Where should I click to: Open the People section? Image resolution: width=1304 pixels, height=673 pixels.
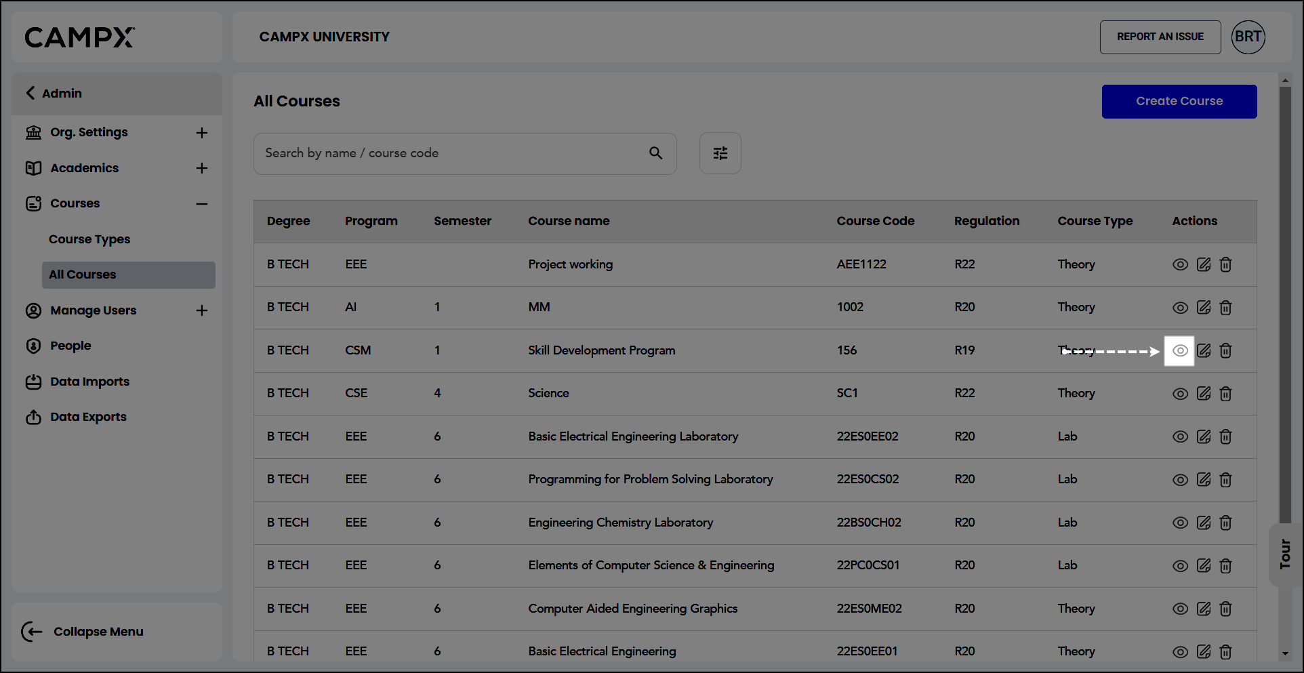point(70,346)
